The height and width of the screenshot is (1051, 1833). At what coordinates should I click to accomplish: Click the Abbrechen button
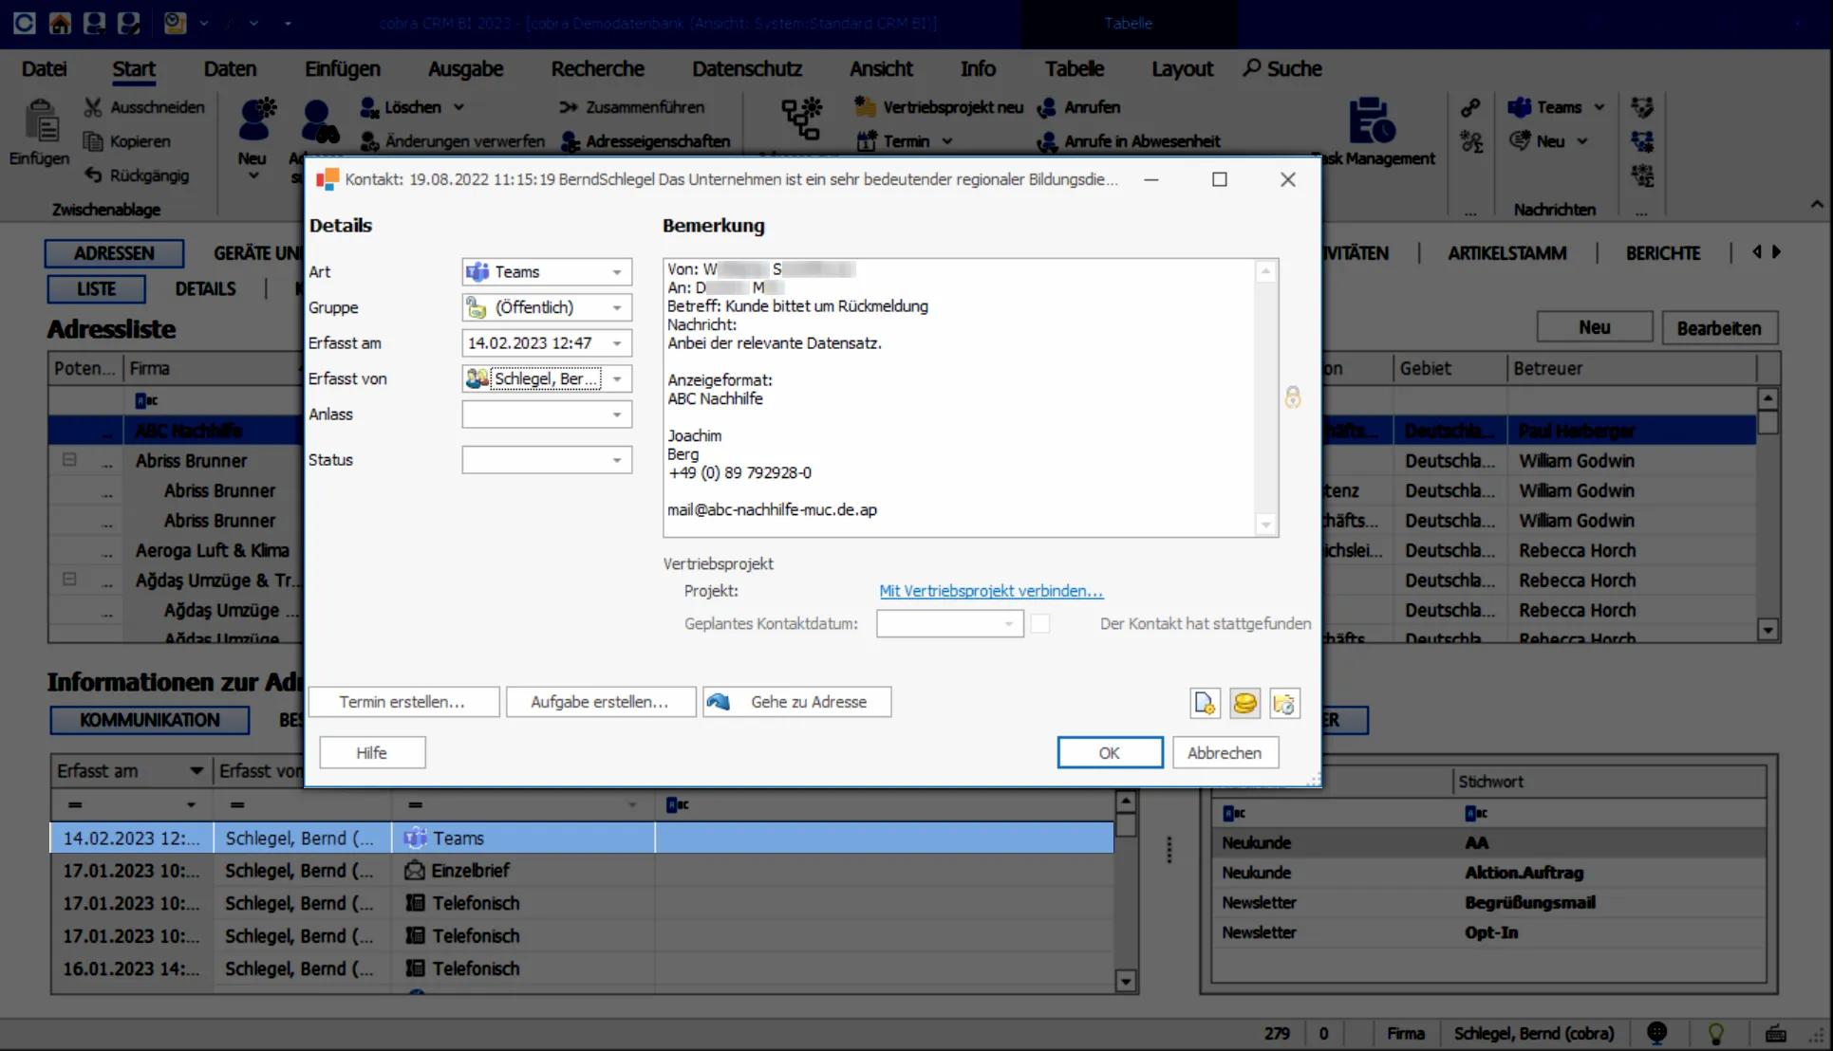pyautogui.click(x=1225, y=752)
